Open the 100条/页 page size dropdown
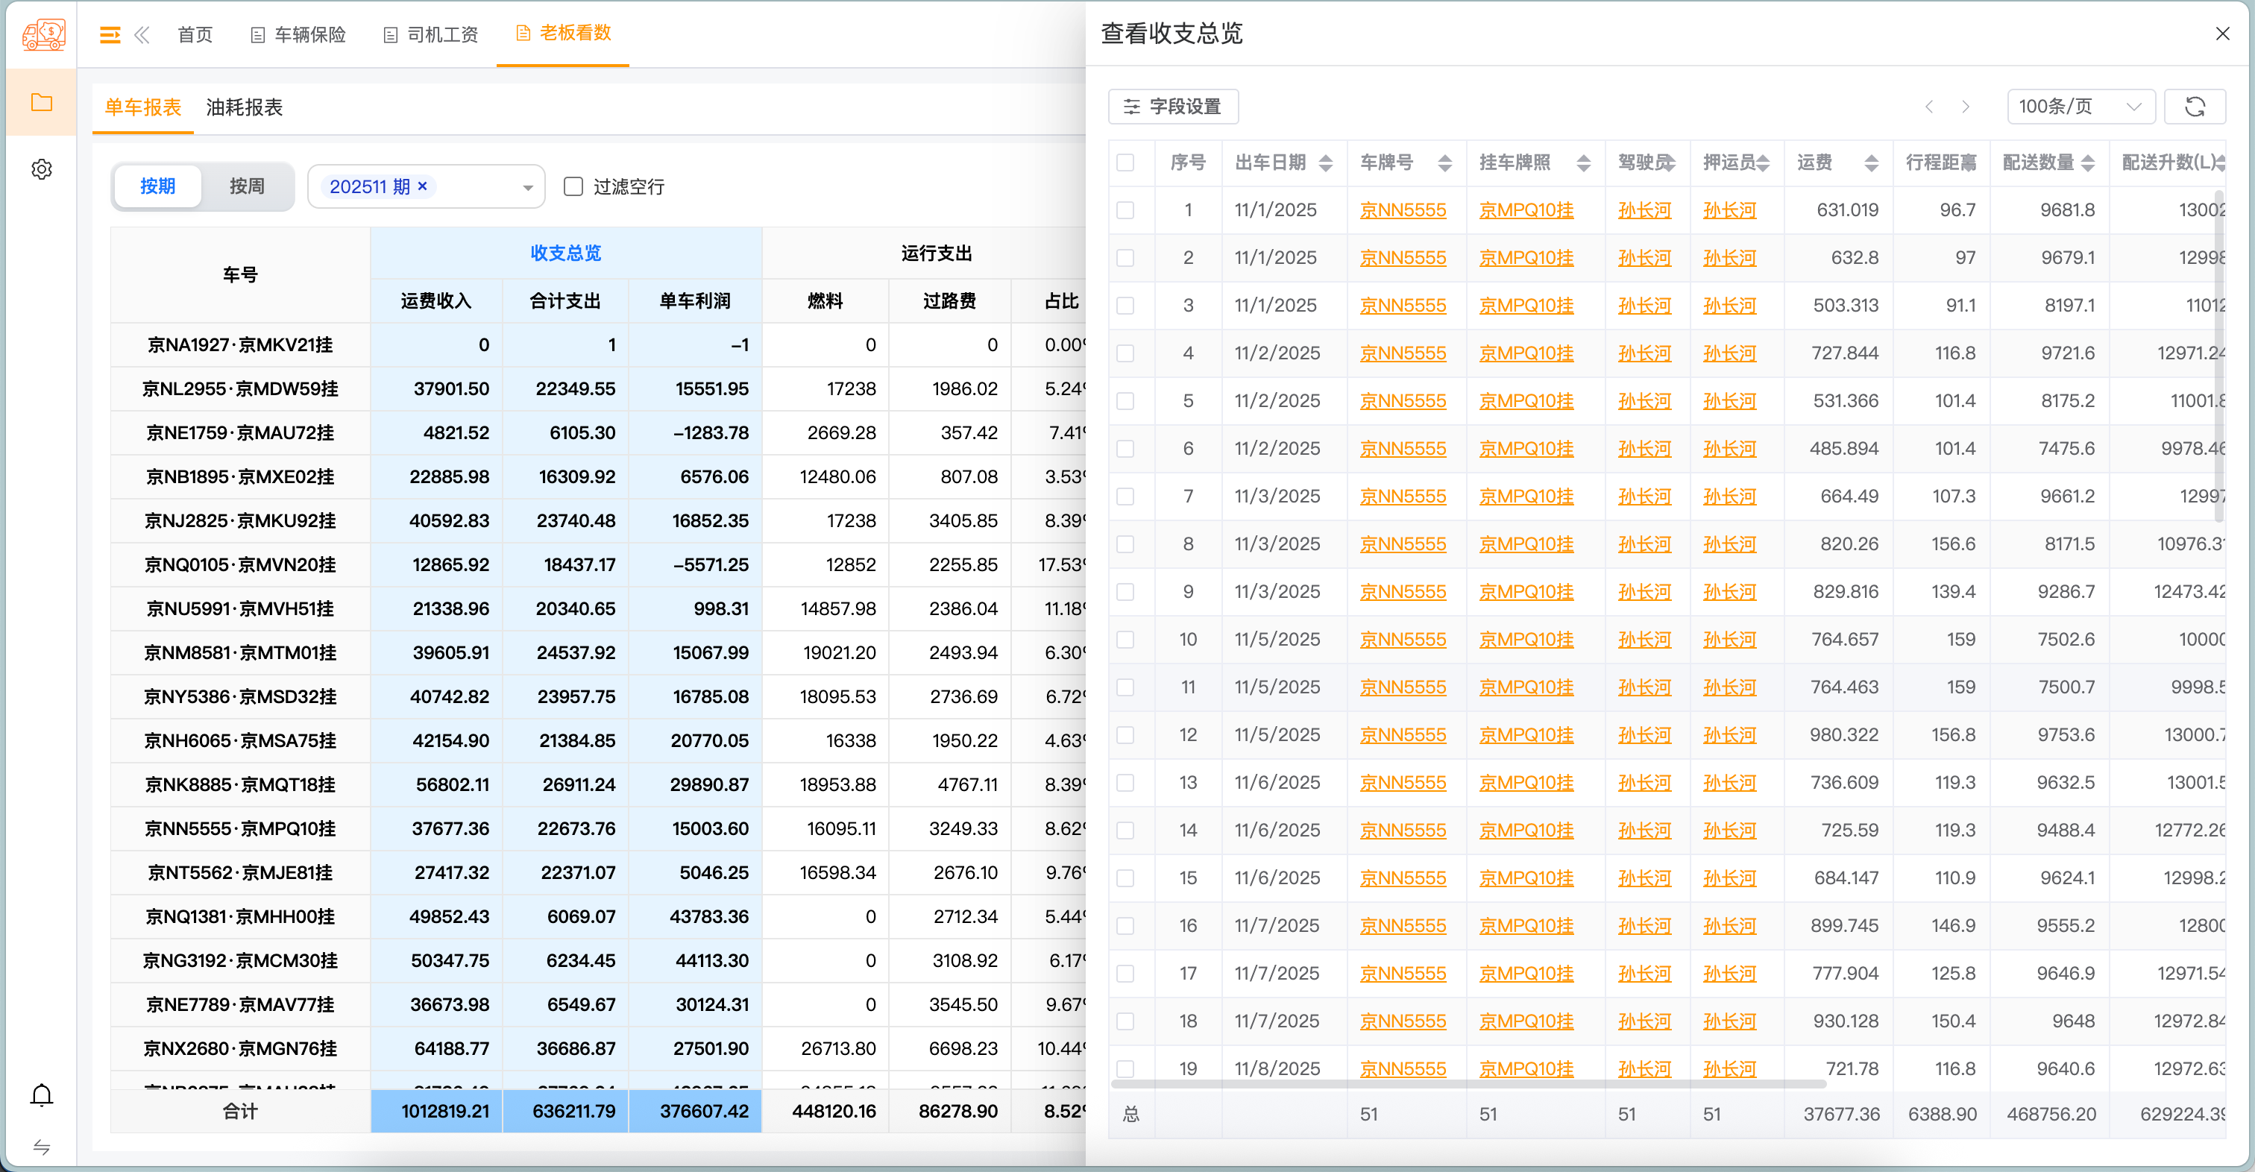2255x1172 pixels. [2081, 106]
